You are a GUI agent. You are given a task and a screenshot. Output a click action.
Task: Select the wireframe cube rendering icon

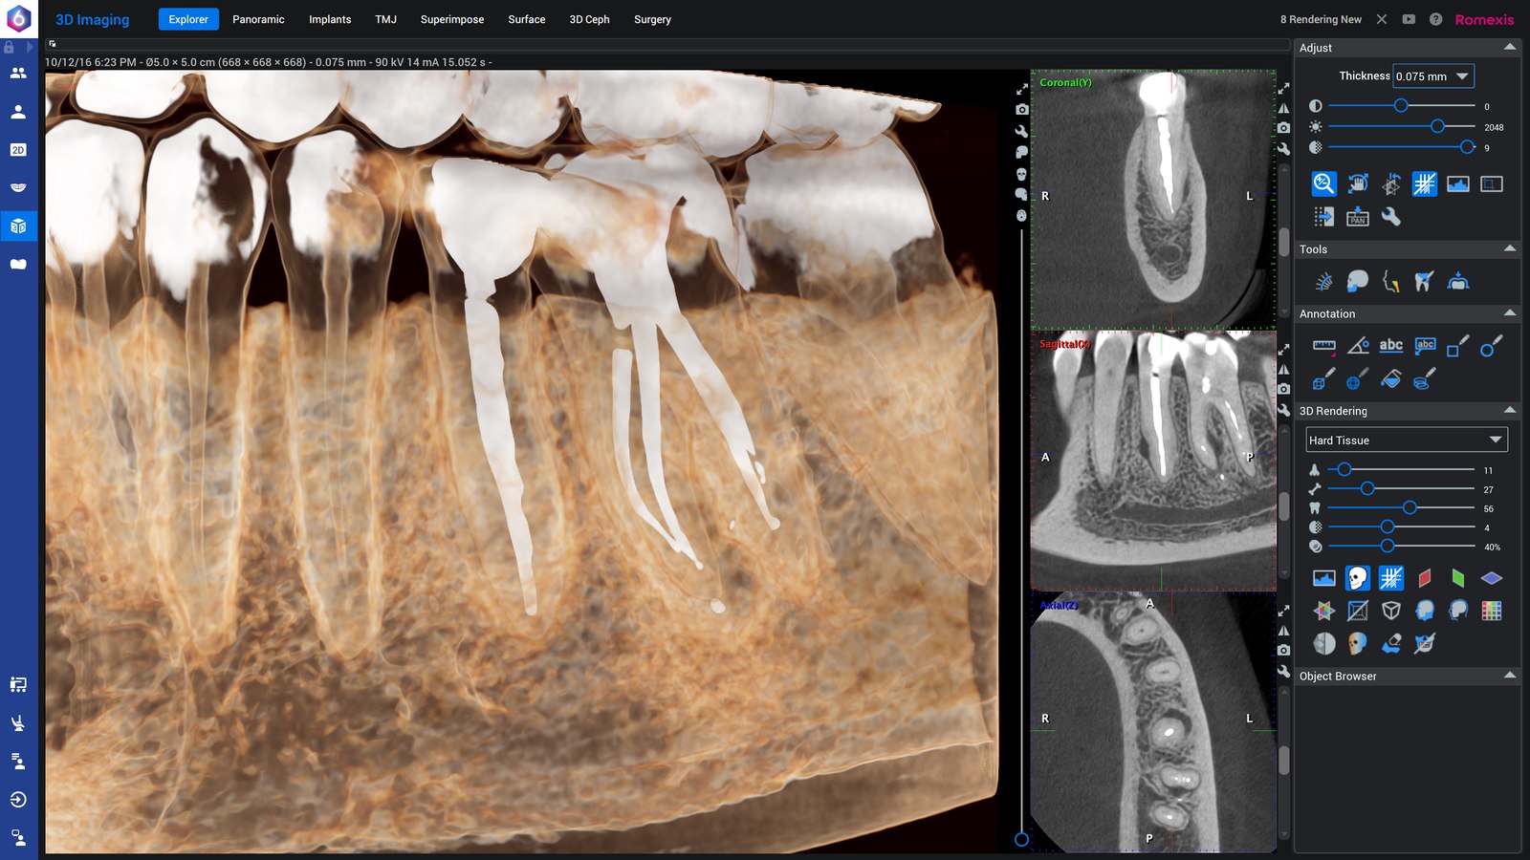[1391, 611]
